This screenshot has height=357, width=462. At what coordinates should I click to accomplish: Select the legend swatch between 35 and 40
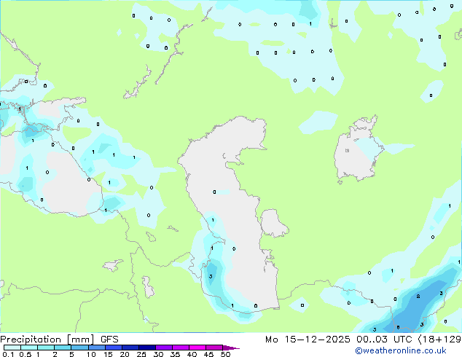(181, 348)
